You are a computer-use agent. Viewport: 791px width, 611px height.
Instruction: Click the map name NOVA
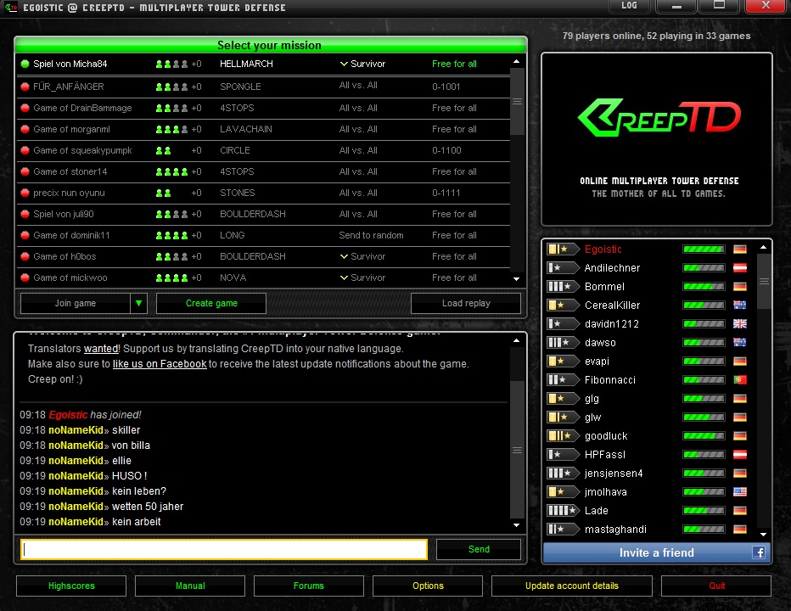[x=233, y=277]
